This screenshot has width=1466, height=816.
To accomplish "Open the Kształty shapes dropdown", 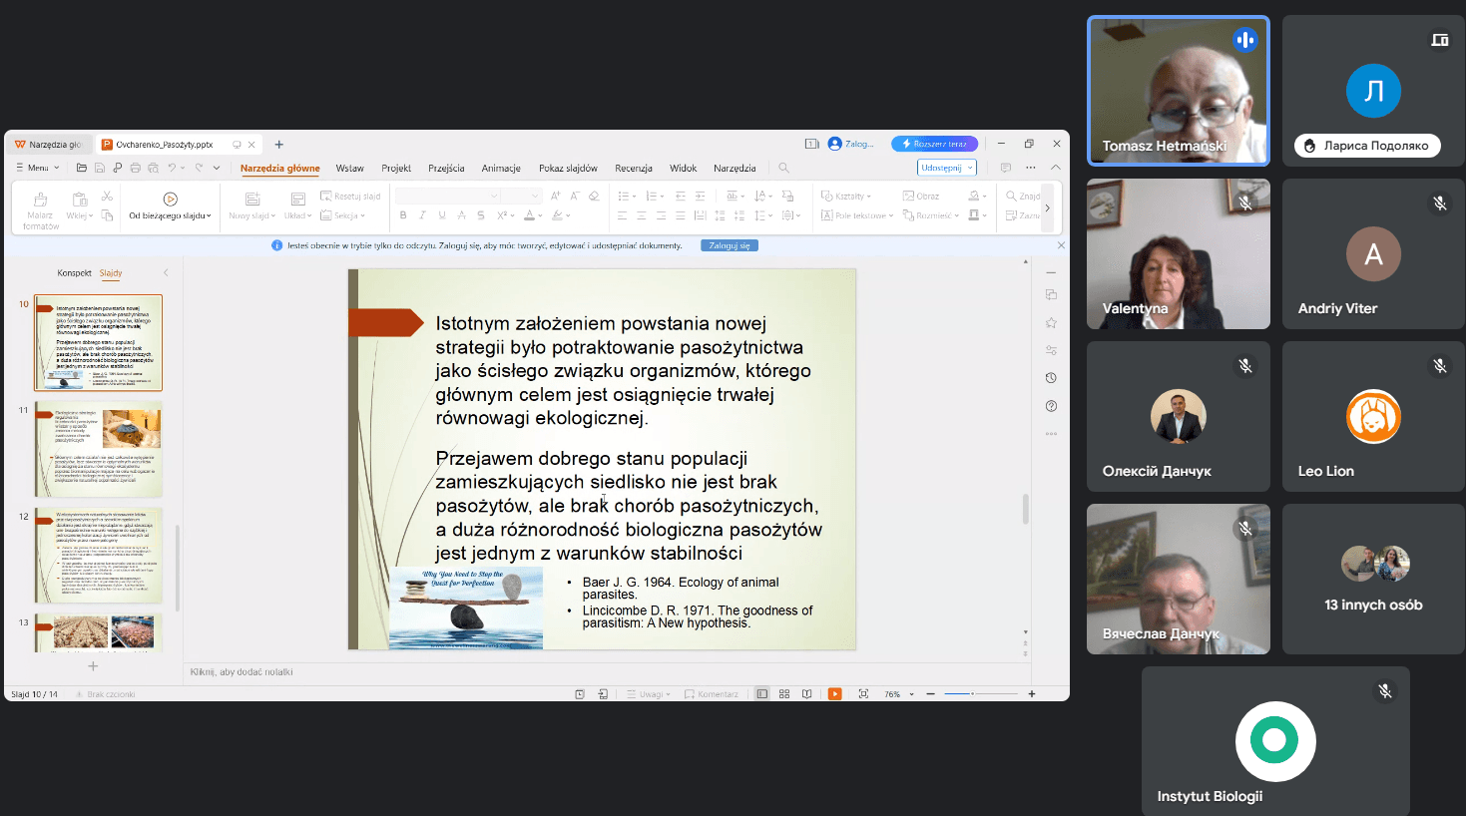I will pyautogui.click(x=846, y=197).
